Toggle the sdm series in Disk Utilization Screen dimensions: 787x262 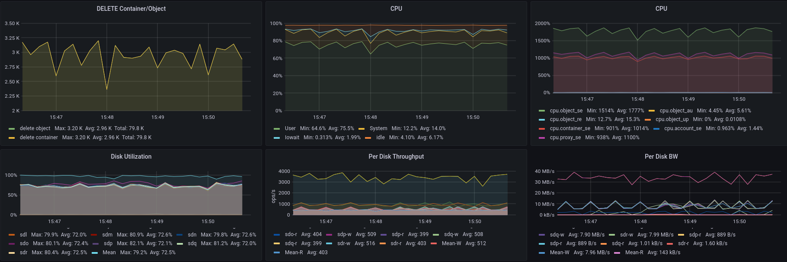107,235
